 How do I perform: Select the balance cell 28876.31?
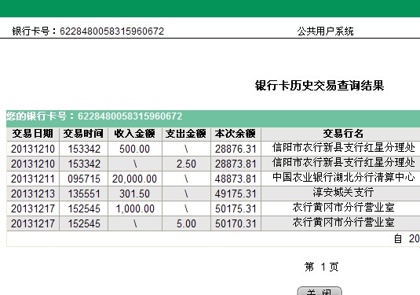(236, 149)
